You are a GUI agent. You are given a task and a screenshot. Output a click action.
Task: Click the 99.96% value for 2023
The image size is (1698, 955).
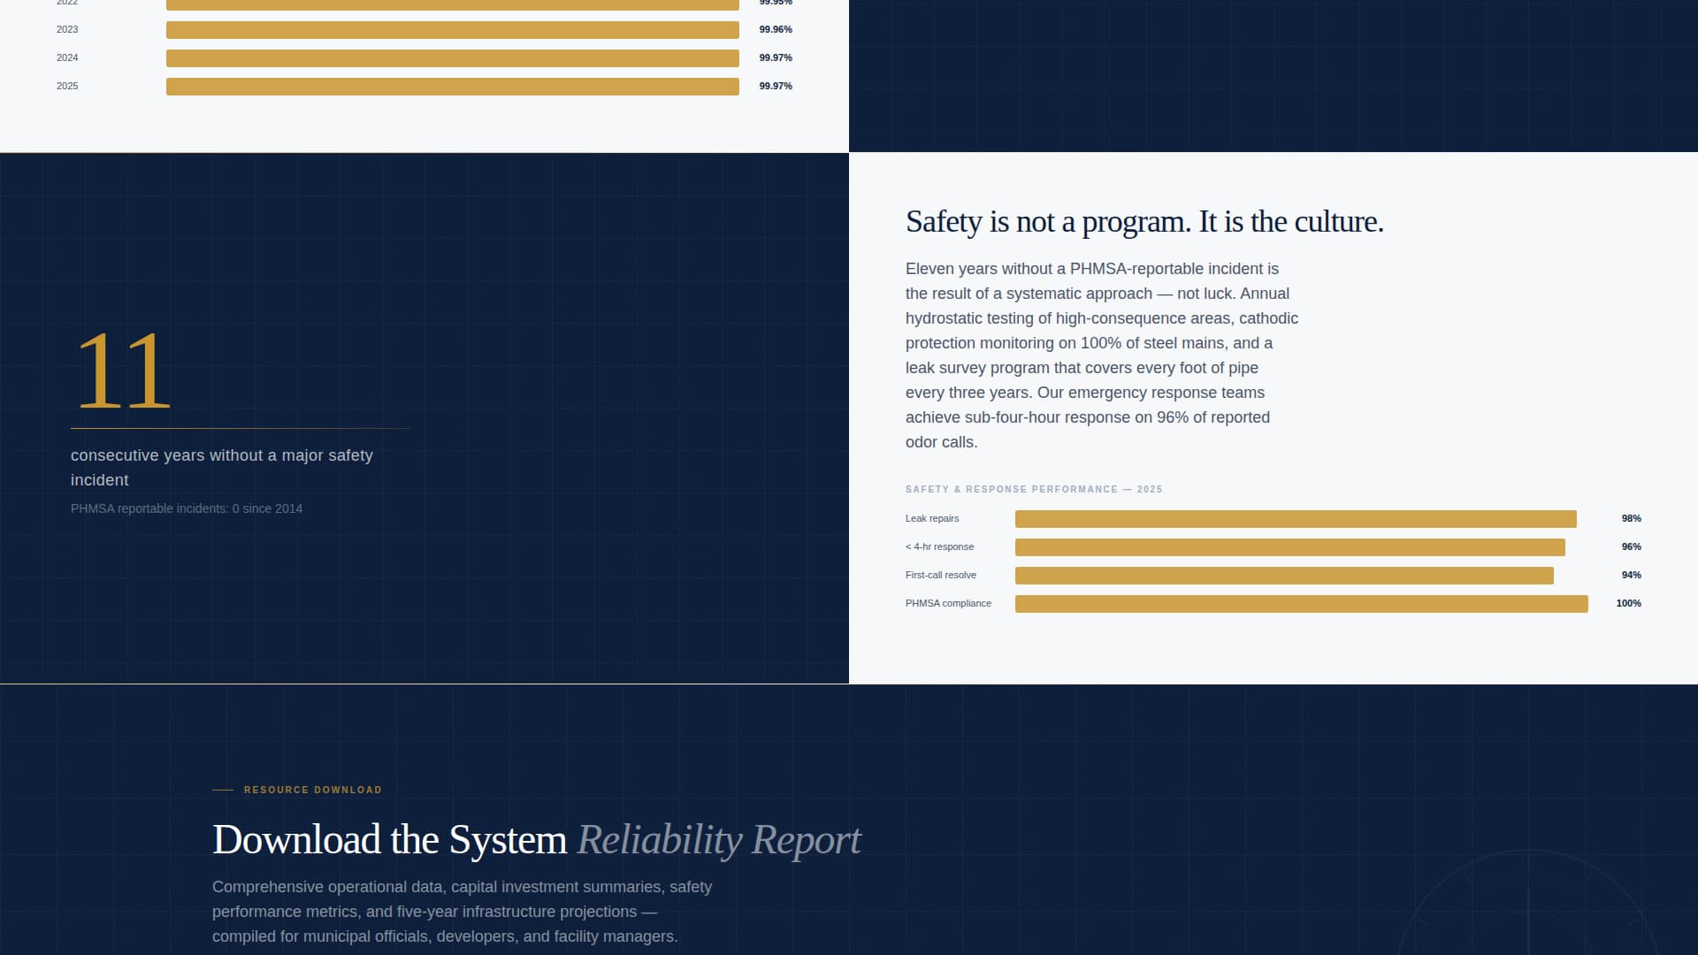[776, 29]
